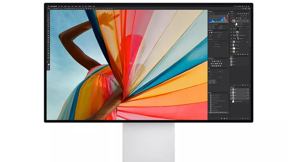Click the layer Opacity field
Image resolution: width=288 pixels, height=162 pixels.
(246, 16)
